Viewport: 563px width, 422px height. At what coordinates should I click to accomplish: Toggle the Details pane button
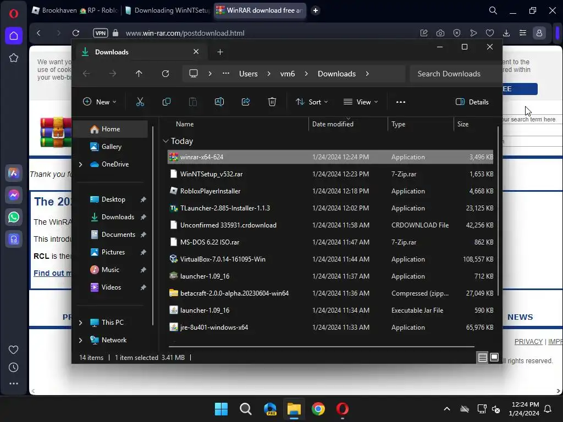472,102
